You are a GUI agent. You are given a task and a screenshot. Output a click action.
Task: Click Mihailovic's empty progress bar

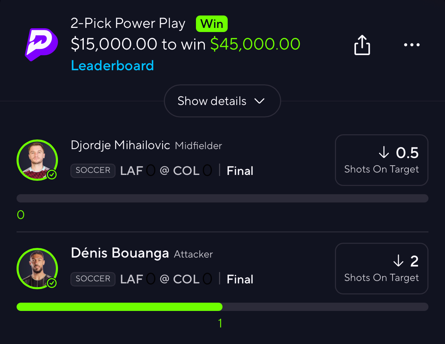point(222,198)
